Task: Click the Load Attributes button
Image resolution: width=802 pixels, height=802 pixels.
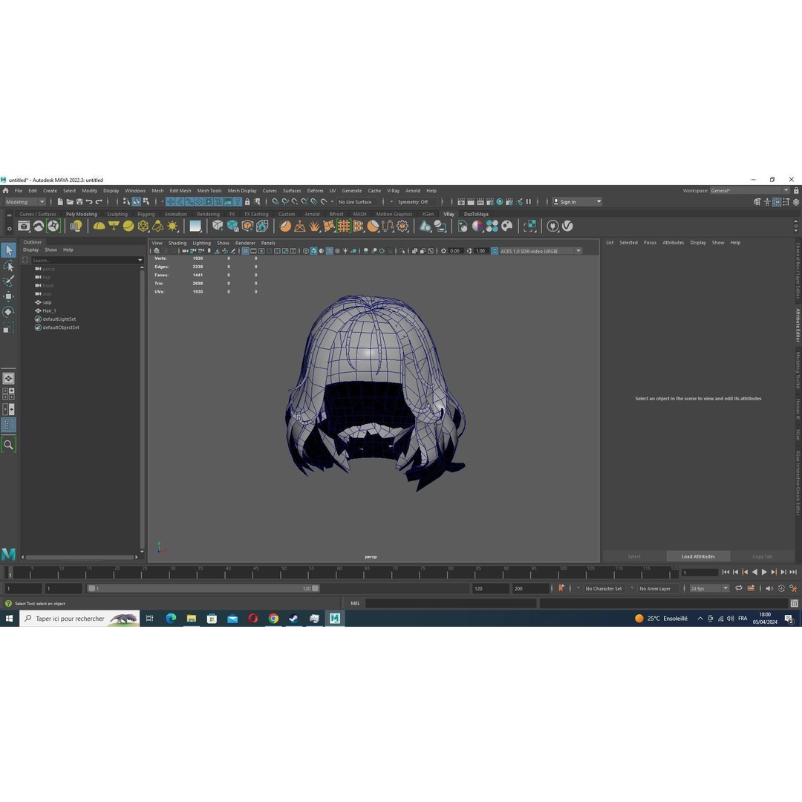Action: (698, 556)
